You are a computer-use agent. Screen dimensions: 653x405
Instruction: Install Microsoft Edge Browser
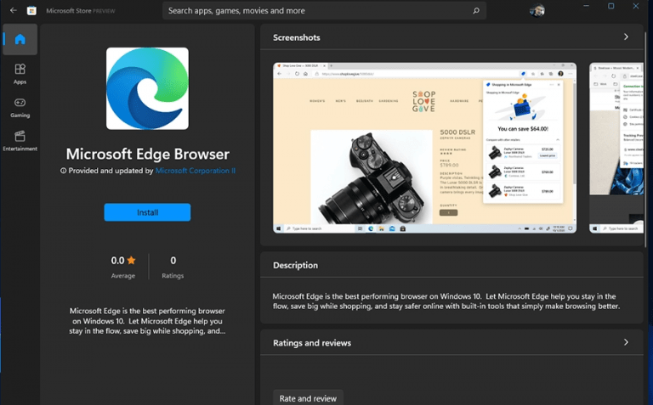click(147, 212)
